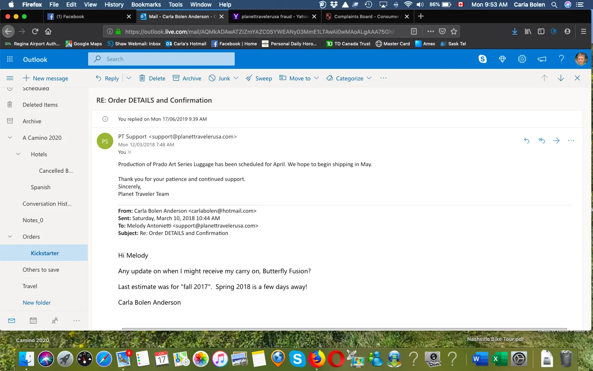This screenshot has width=593, height=371.
Task: Click the Outlook app launcher grid
Action: (10, 59)
